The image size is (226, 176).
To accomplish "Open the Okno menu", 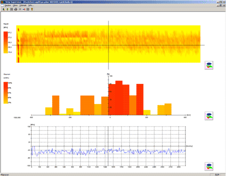I will (15, 5).
